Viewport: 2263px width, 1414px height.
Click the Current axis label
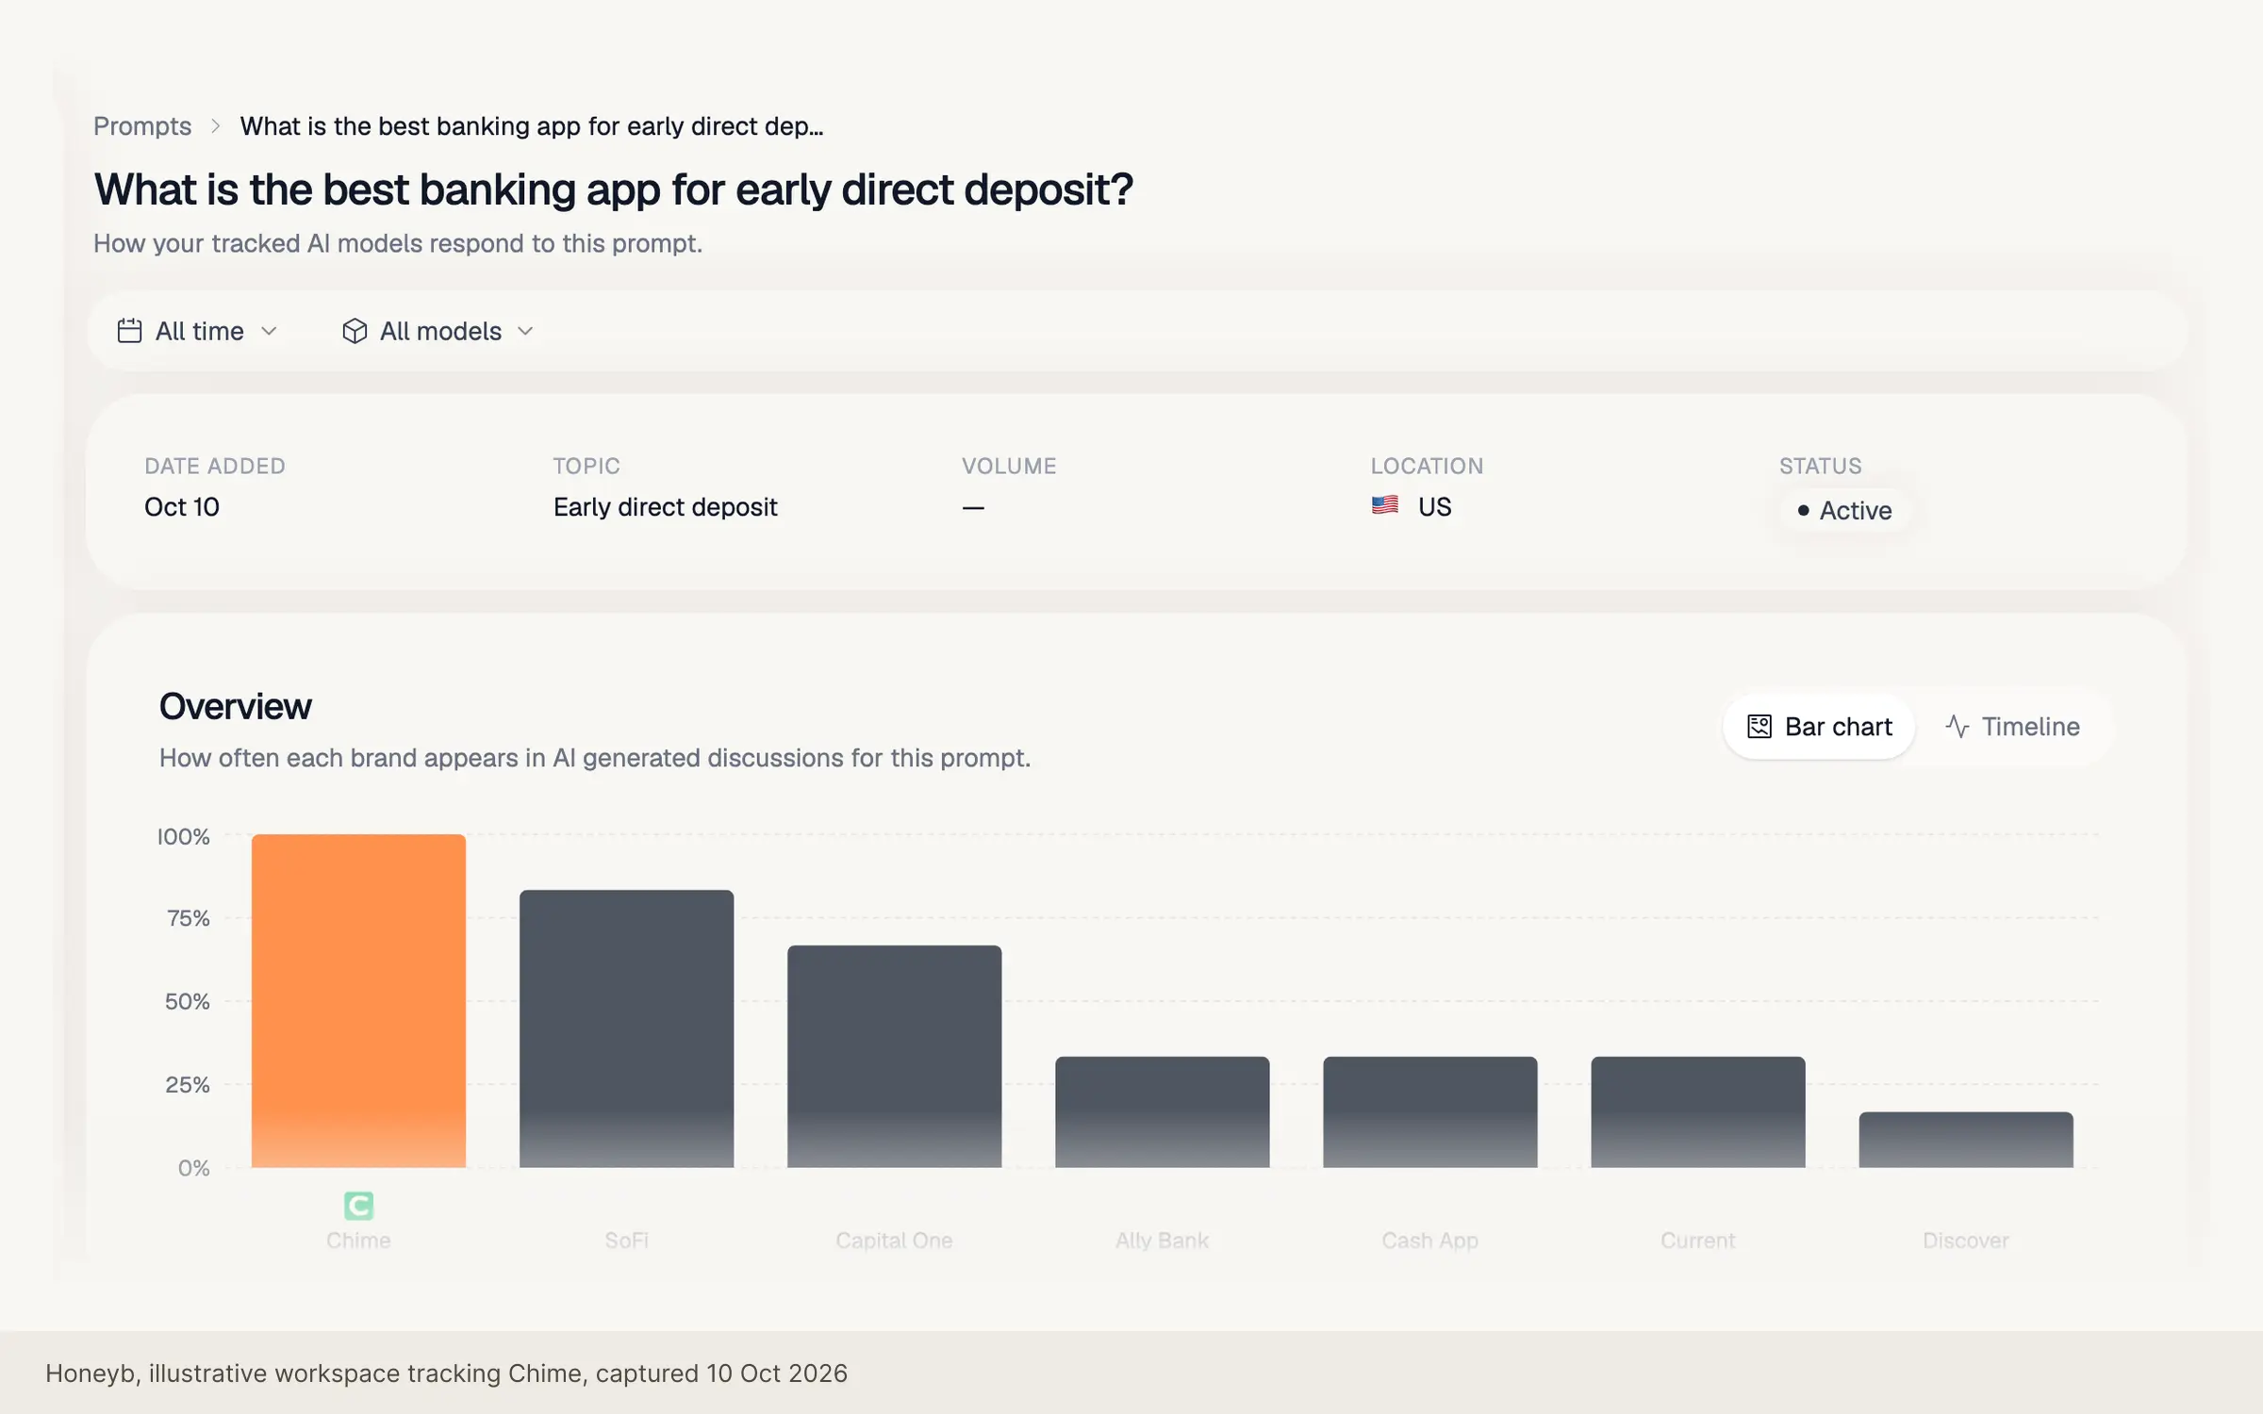(x=1697, y=1241)
